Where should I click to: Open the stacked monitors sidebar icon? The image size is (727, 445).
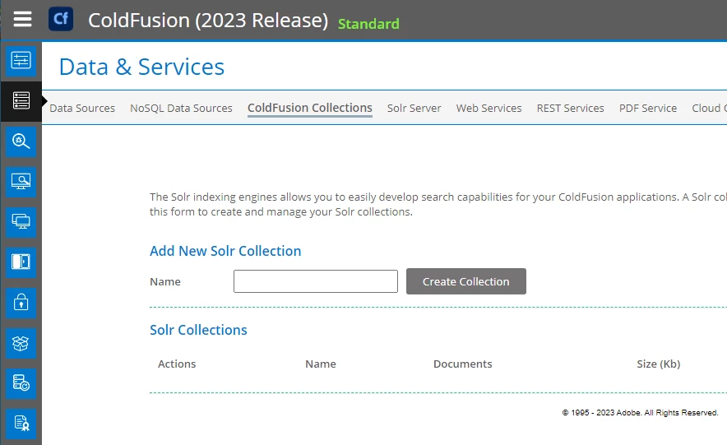tap(21, 222)
